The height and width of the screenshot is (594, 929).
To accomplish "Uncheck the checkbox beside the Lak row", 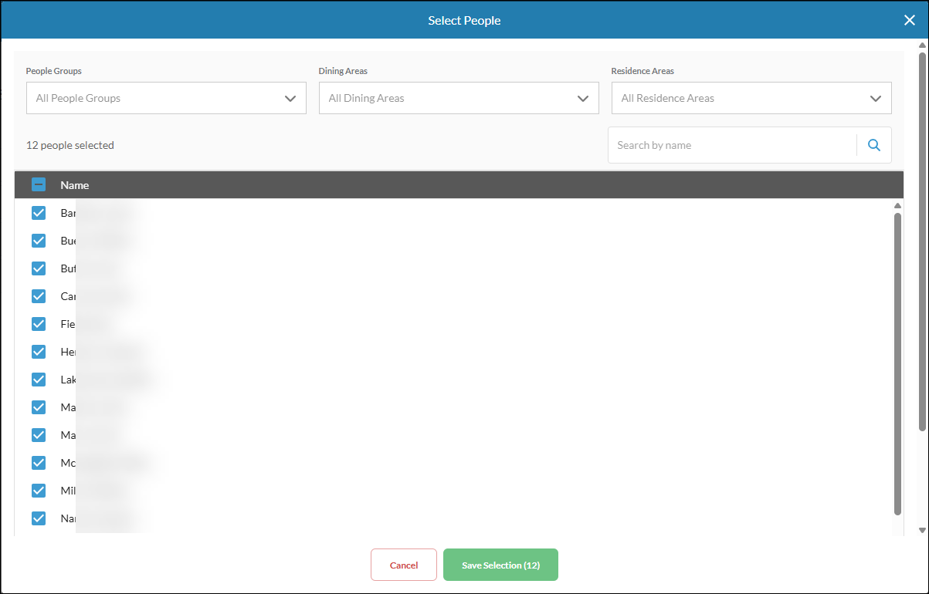I will [39, 380].
